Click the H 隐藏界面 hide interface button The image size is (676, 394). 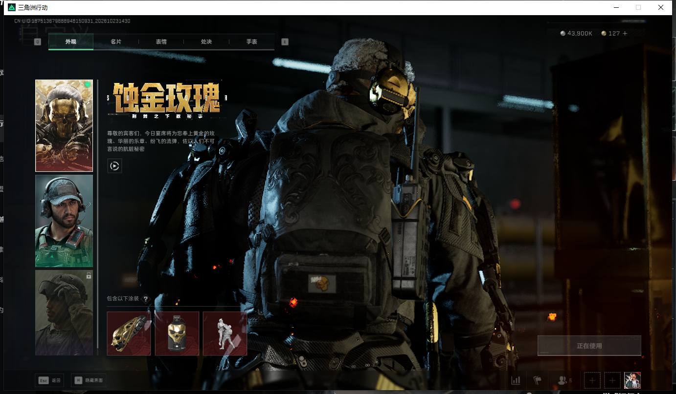pyautogui.click(x=89, y=380)
